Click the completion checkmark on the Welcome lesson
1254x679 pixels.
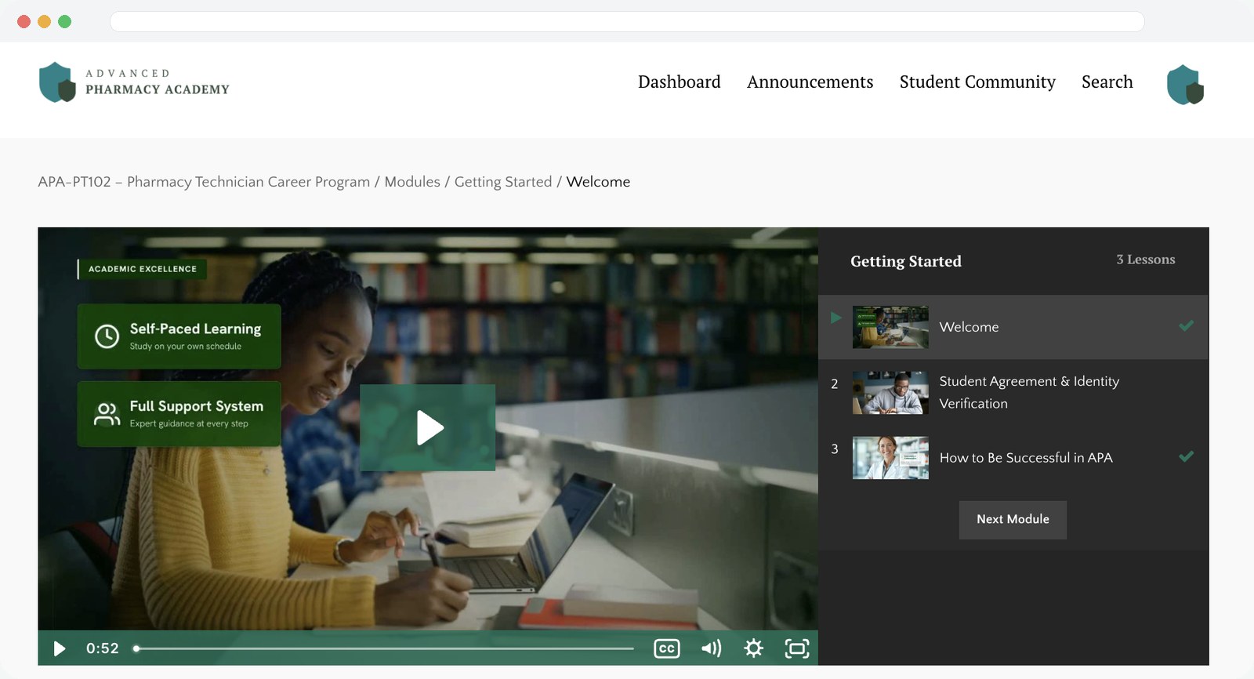[1186, 325]
